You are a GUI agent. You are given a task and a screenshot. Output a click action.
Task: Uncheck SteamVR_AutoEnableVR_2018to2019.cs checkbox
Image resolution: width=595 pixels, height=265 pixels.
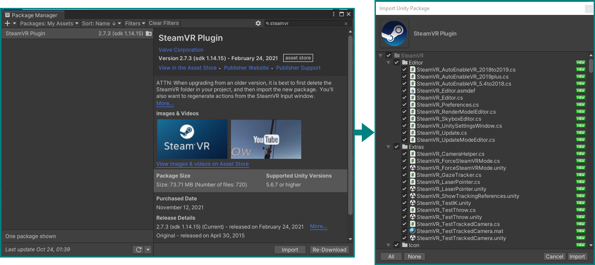(x=404, y=70)
